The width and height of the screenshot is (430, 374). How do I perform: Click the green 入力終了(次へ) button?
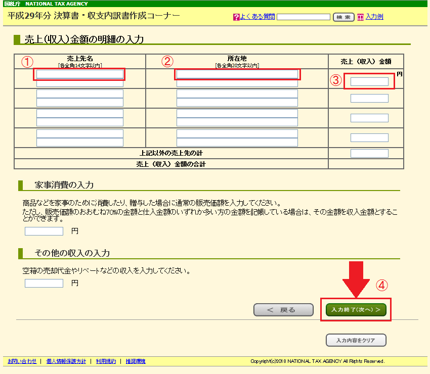click(356, 310)
